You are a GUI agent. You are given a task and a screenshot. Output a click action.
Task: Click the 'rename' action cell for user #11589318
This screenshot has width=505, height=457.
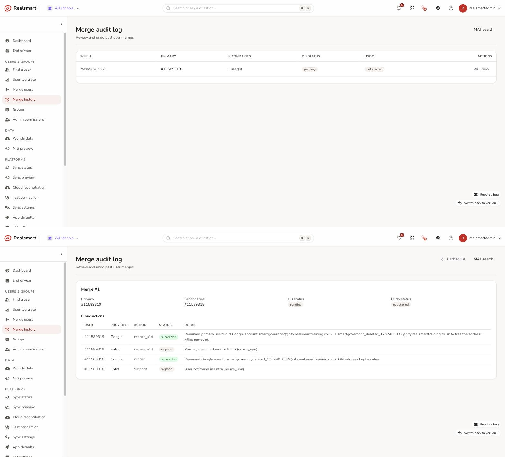(139, 359)
